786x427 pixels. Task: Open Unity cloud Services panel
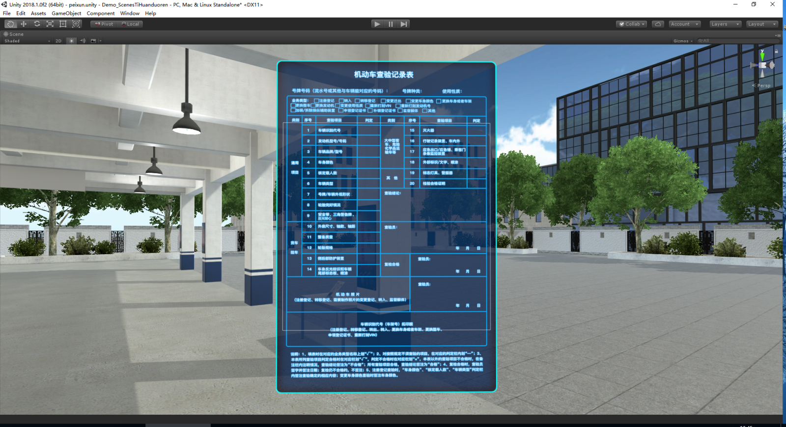pos(658,24)
